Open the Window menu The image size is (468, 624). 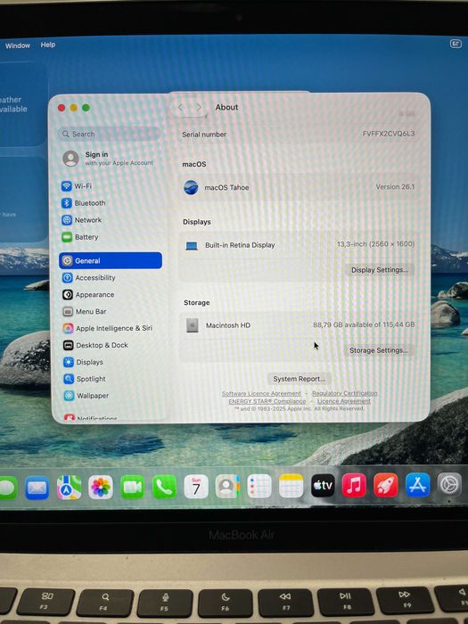pyautogui.click(x=18, y=45)
